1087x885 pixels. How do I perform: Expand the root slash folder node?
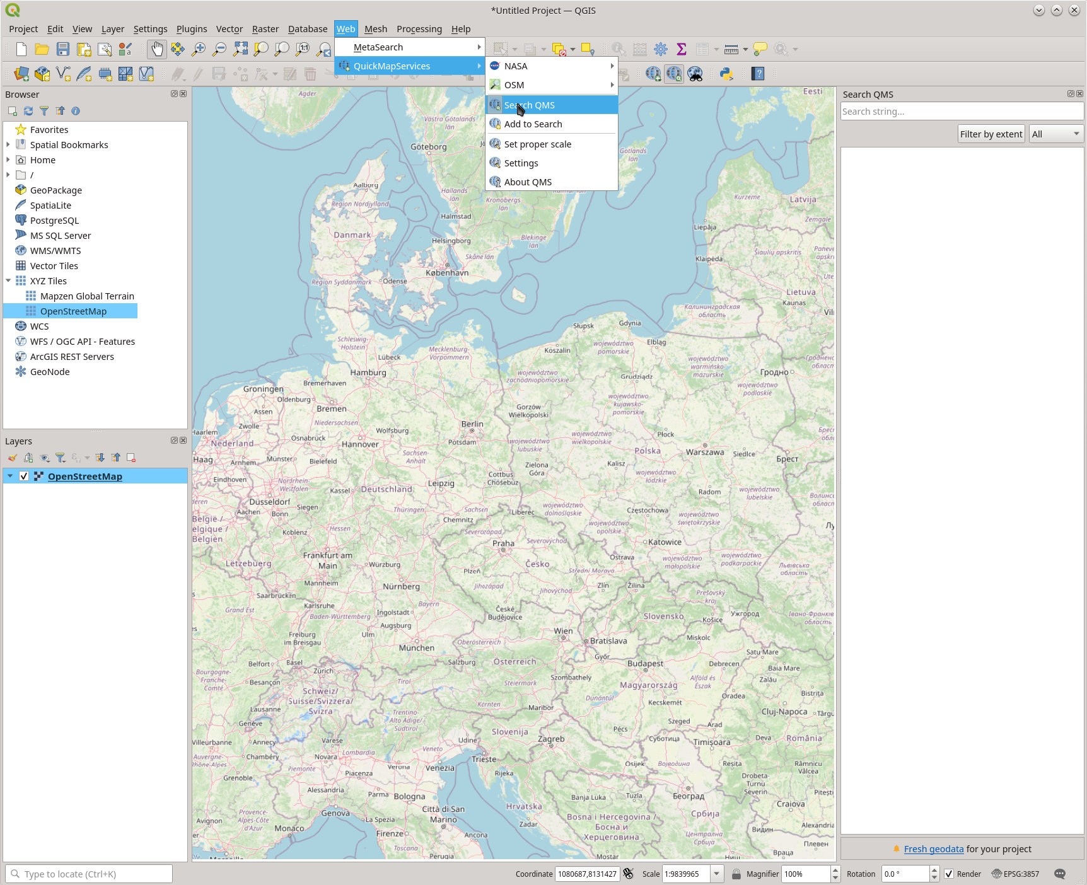8,175
